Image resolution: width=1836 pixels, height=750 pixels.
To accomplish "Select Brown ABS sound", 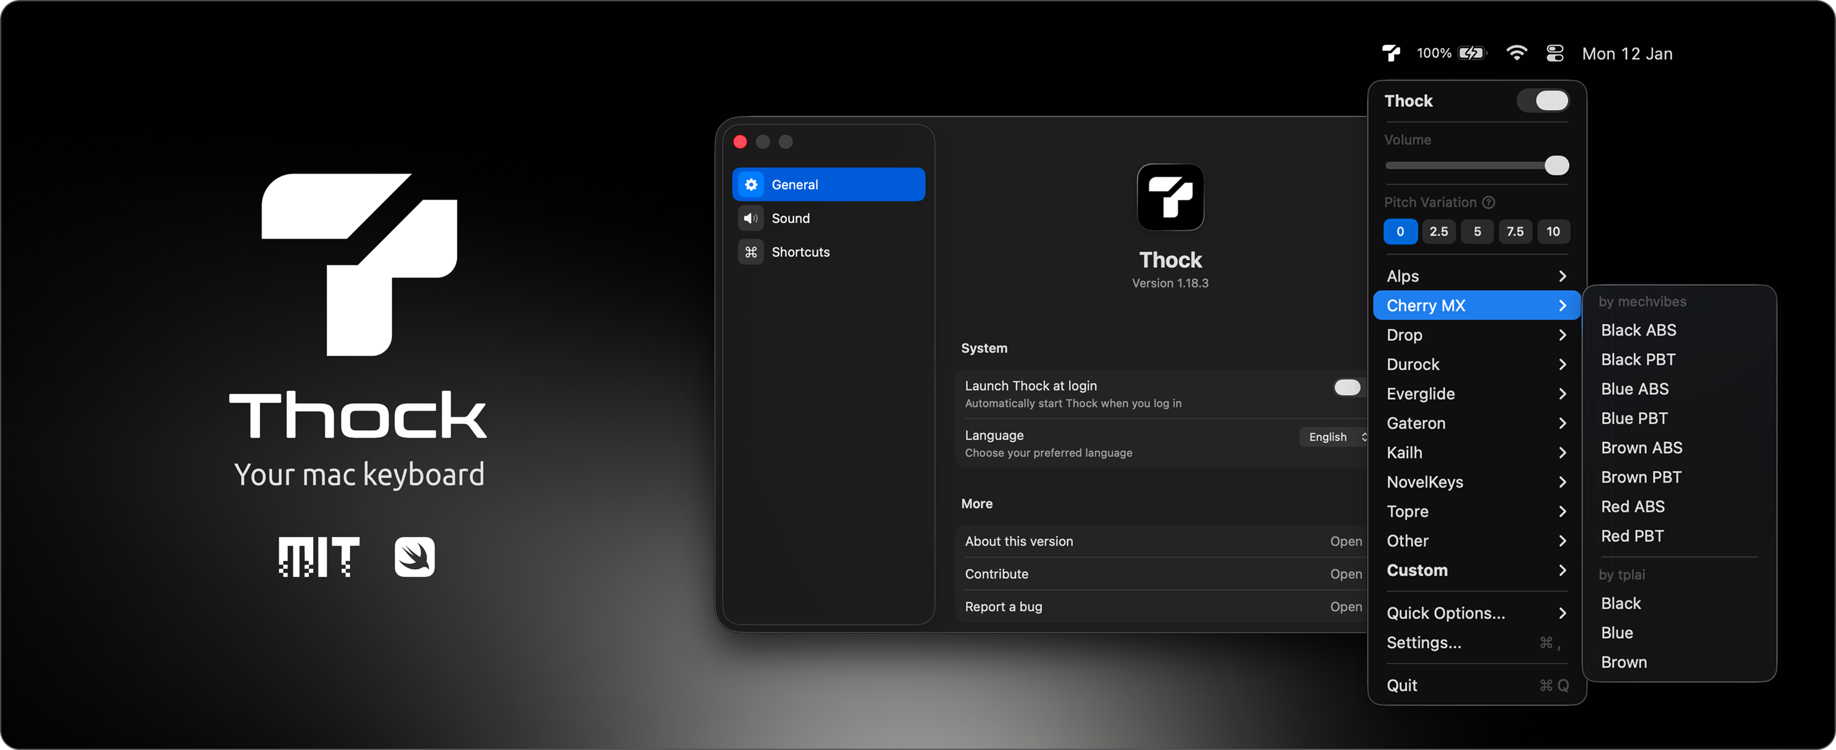I will click(1679, 448).
